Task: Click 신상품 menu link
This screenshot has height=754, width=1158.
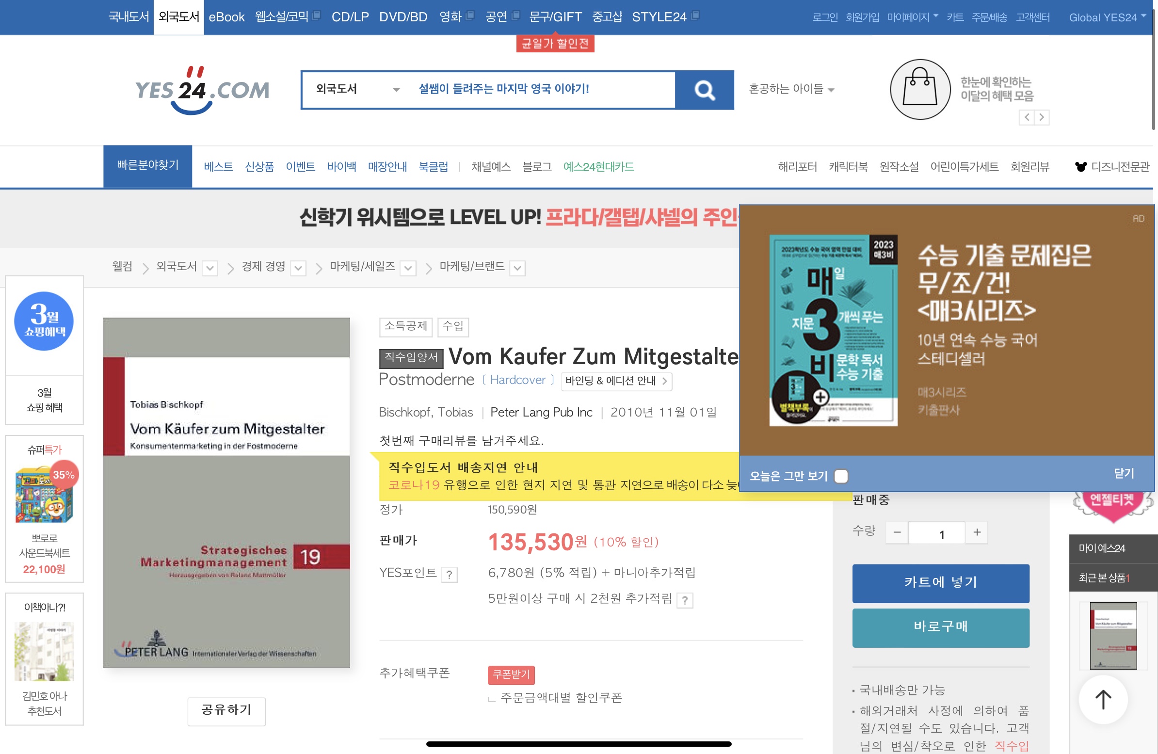Action: click(x=259, y=167)
